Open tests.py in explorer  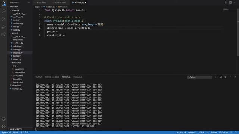pyautogui.click(x=17, y=56)
